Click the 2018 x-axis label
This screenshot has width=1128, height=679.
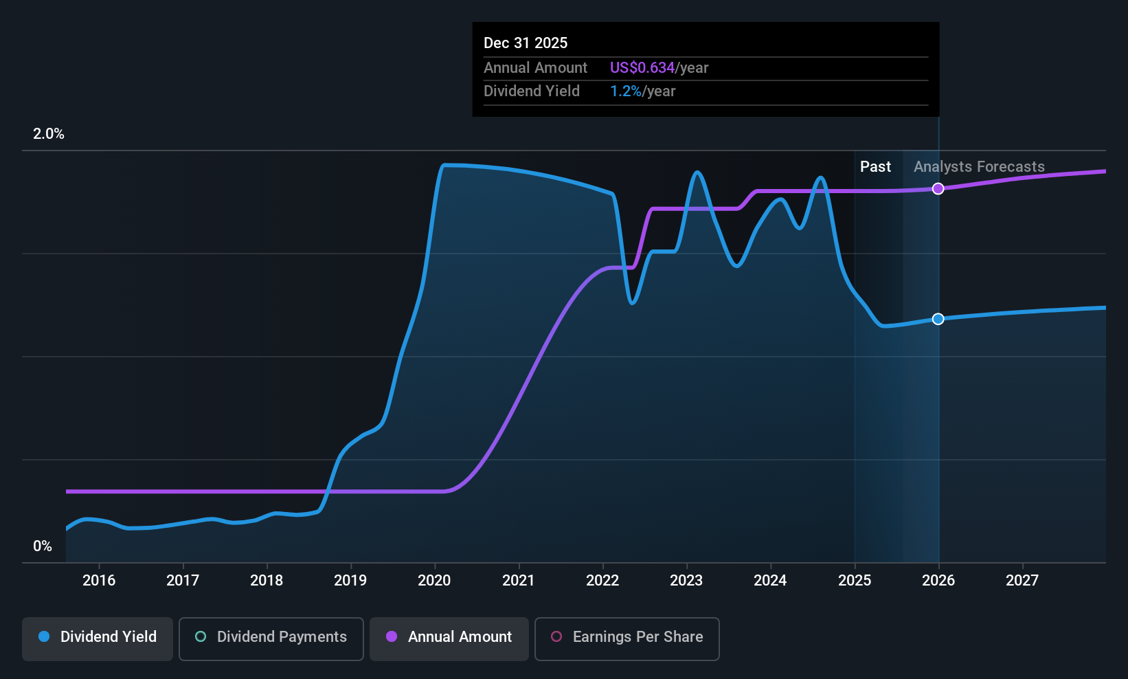[267, 580]
